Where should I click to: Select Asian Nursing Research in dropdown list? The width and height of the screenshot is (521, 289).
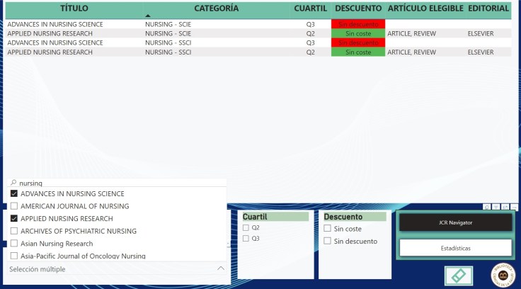click(14, 244)
